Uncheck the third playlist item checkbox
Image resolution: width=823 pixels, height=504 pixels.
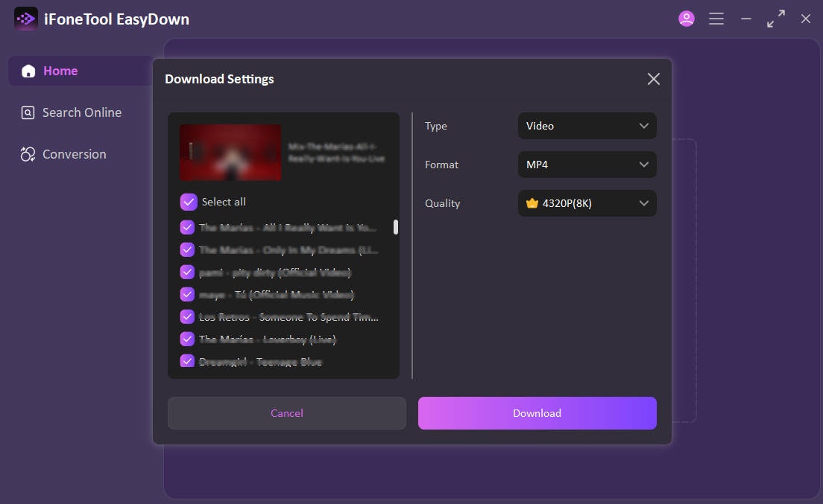click(187, 272)
